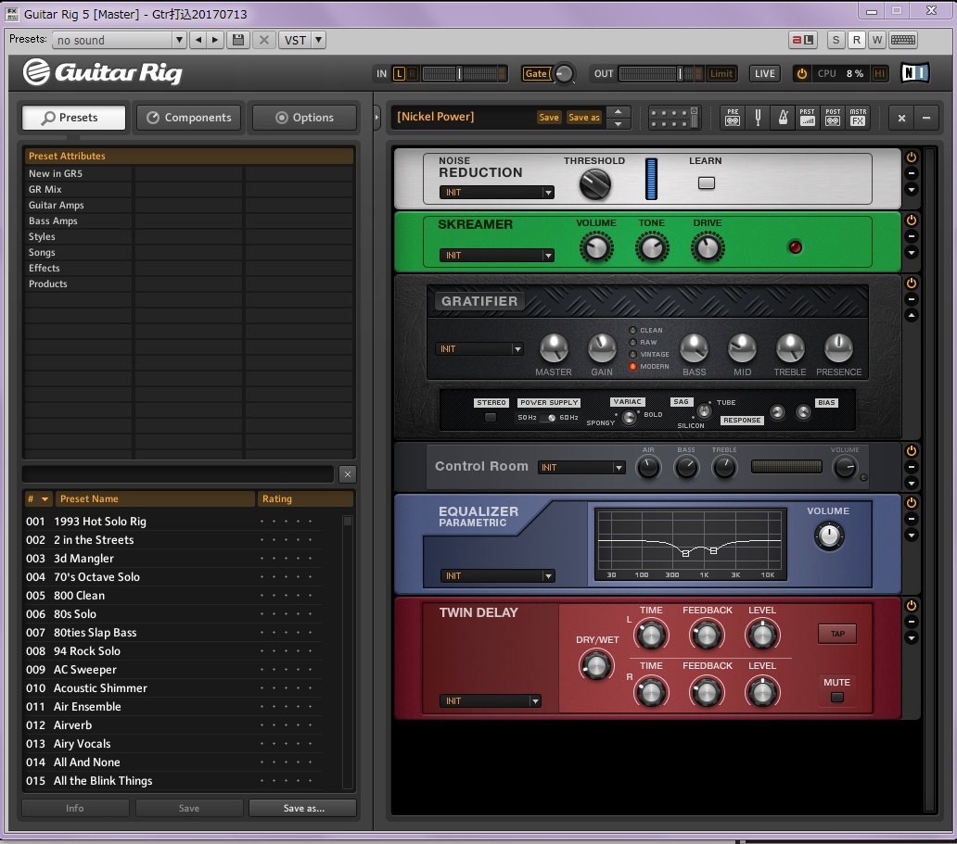This screenshot has width=957, height=844.
Task: Click the keyboard icon in host toolbar
Action: click(902, 40)
